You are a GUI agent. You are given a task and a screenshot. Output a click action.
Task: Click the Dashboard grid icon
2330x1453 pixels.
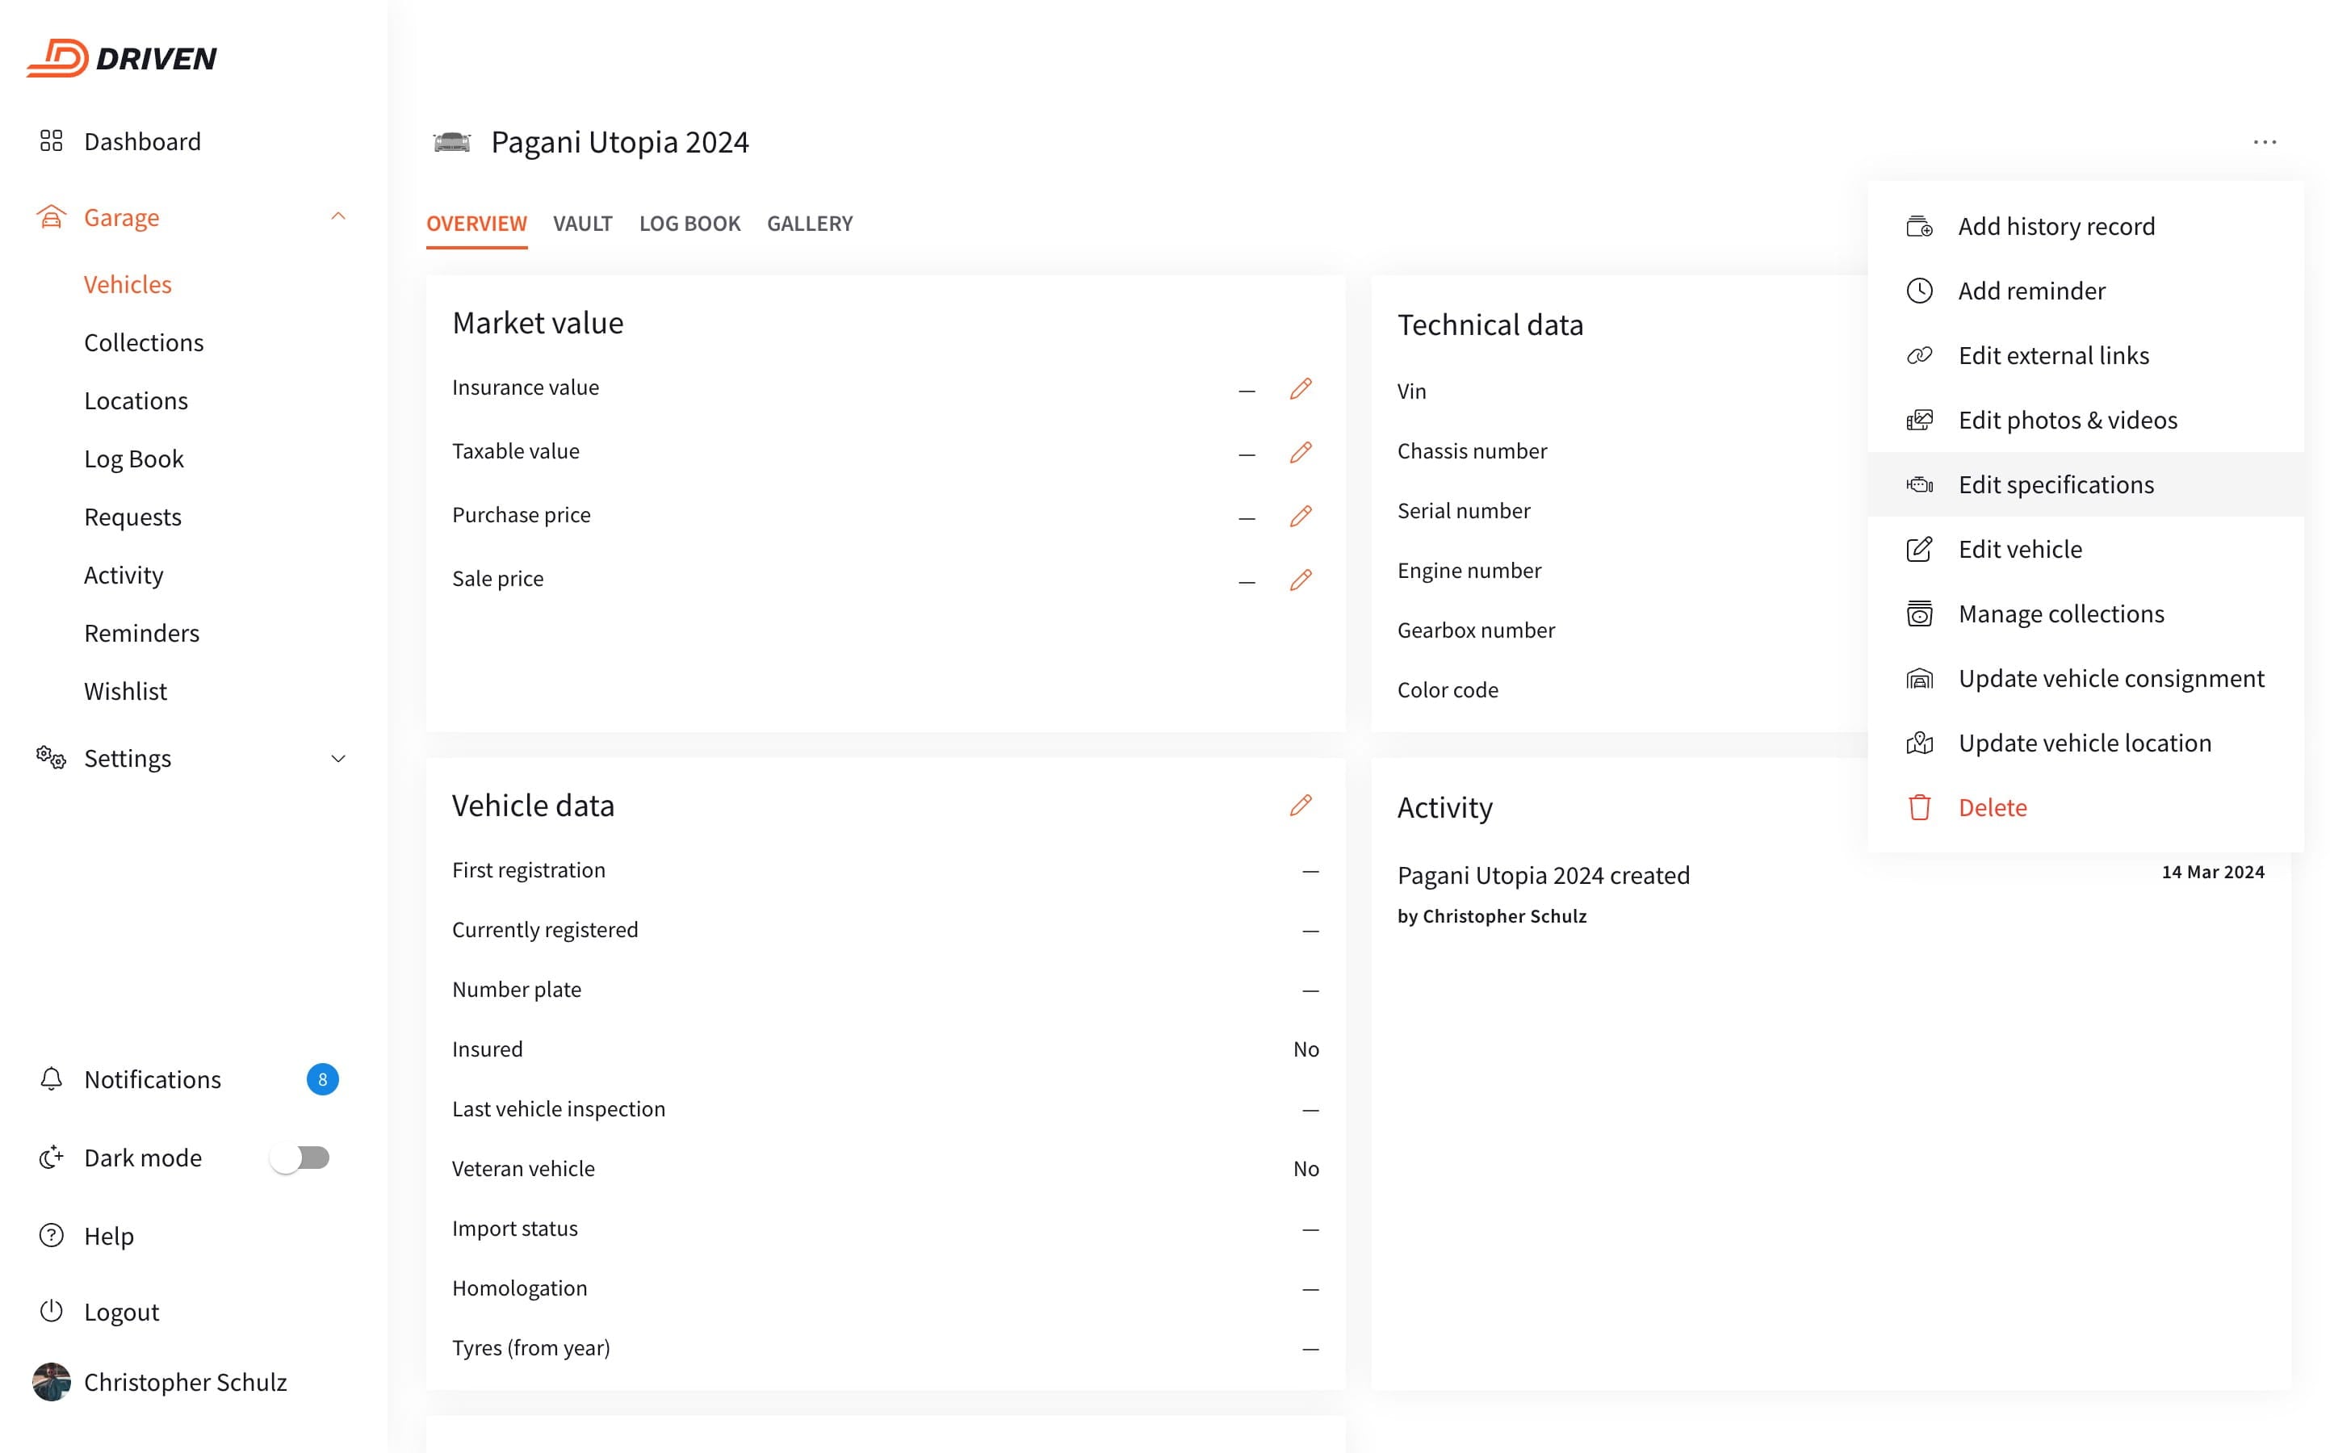tap(51, 141)
